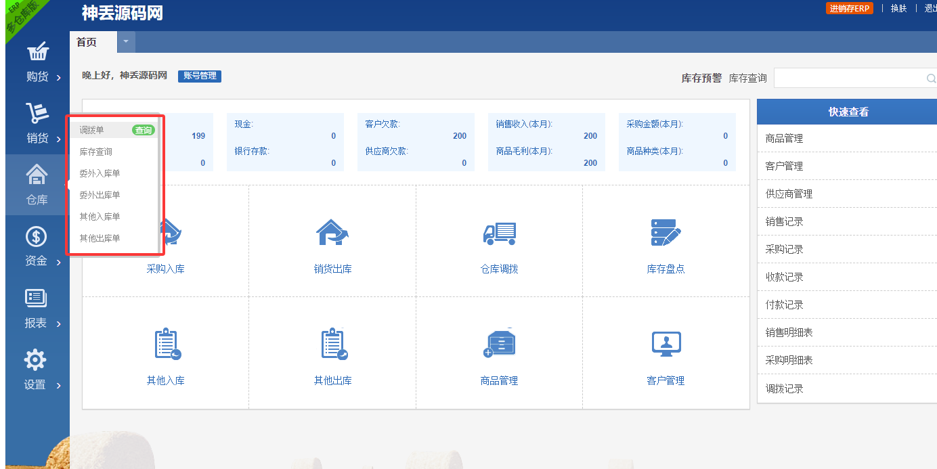Screen dimensions: 937x469
Task: Click the 资金 dollar coin icon
Action: [x=36, y=237]
